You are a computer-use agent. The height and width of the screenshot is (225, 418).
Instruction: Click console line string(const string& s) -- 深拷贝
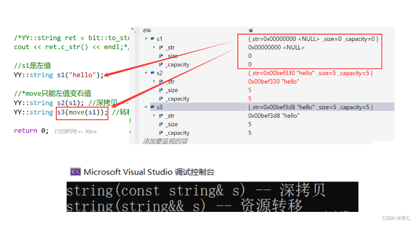pos(196,190)
